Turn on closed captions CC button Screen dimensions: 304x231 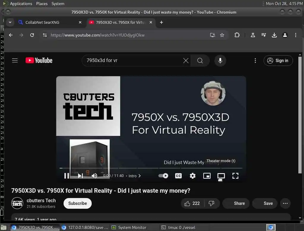[178, 176]
